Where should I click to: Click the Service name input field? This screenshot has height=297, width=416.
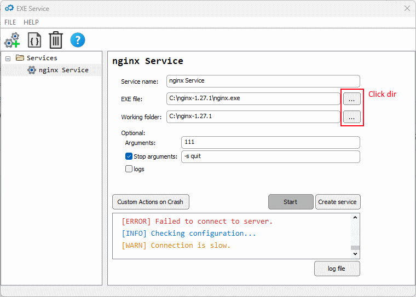(x=263, y=81)
